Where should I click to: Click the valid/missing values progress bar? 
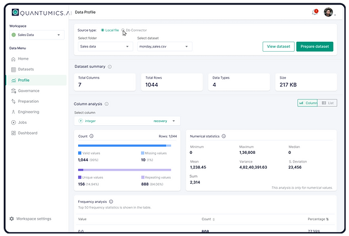coord(124,146)
